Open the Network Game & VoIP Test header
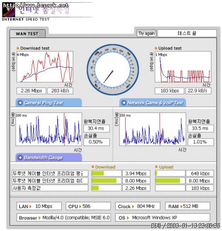Image resolution: width=222 pixels, height=231 pixels. pos(153,103)
